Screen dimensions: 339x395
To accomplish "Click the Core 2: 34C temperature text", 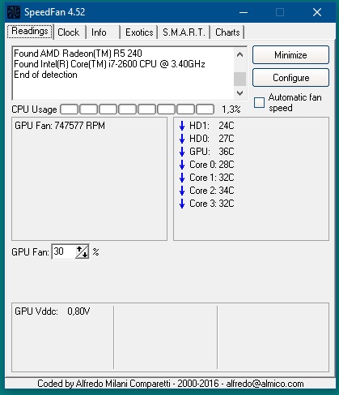I will (x=212, y=191).
